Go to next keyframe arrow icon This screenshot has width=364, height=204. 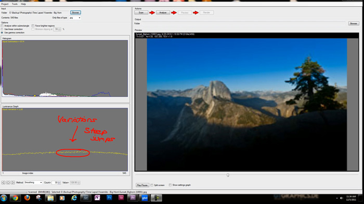(x=13, y=183)
